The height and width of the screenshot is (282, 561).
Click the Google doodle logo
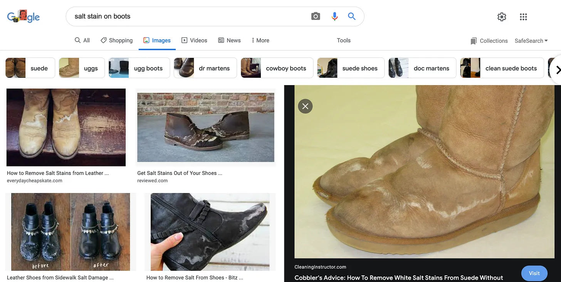coord(24,16)
